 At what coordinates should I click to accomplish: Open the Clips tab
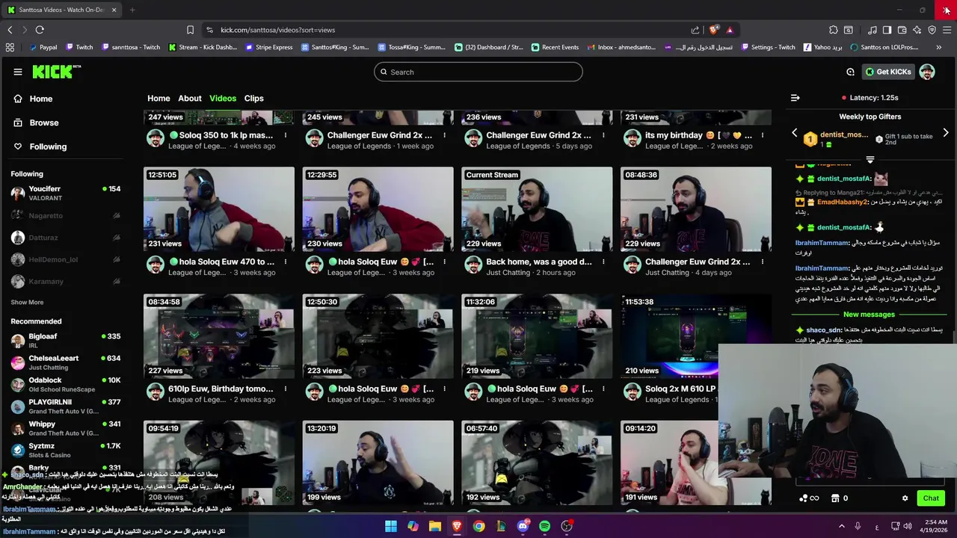click(x=253, y=98)
